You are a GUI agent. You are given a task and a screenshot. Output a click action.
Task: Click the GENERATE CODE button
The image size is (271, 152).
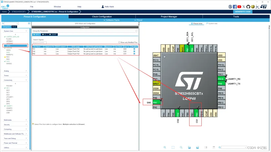tap(243, 12)
